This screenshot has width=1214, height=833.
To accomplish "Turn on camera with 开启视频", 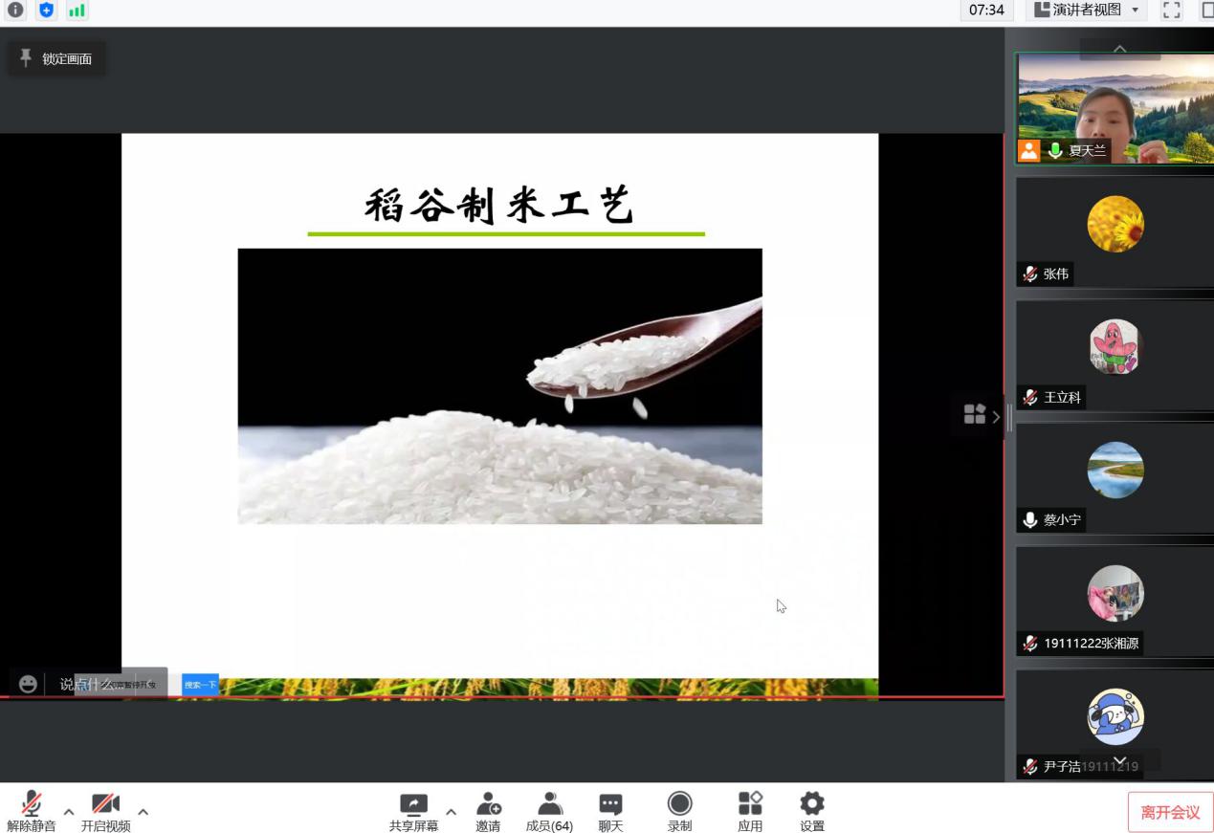I will (105, 811).
